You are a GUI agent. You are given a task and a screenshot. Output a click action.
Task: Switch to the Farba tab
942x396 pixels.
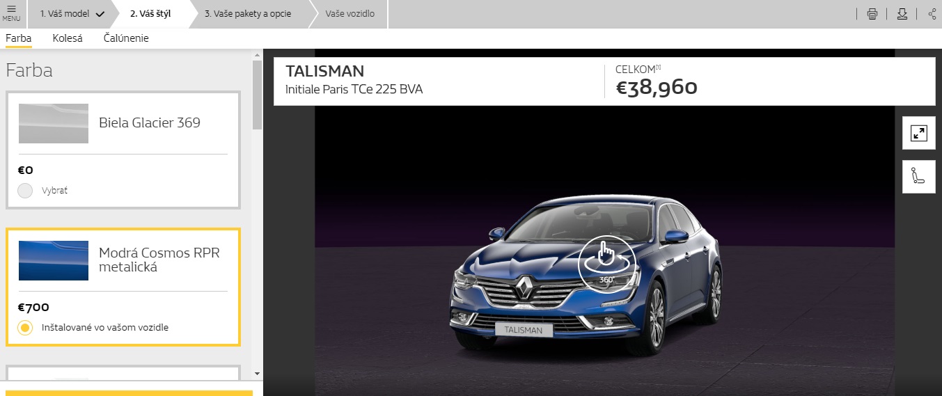(x=19, y=38)
